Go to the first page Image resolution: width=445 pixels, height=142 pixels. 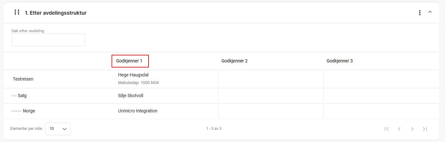387,129
